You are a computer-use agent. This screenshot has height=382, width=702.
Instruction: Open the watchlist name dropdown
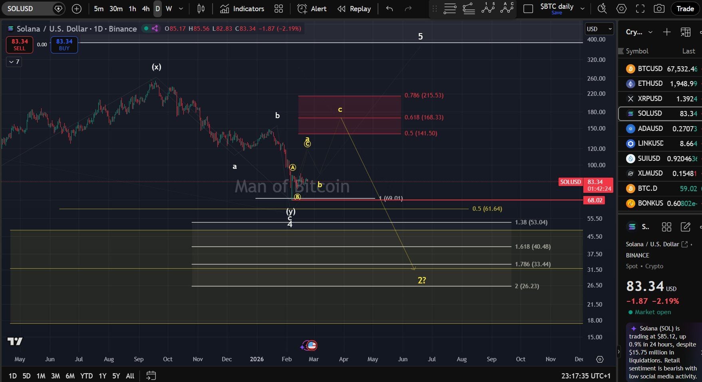coord(639,32)
